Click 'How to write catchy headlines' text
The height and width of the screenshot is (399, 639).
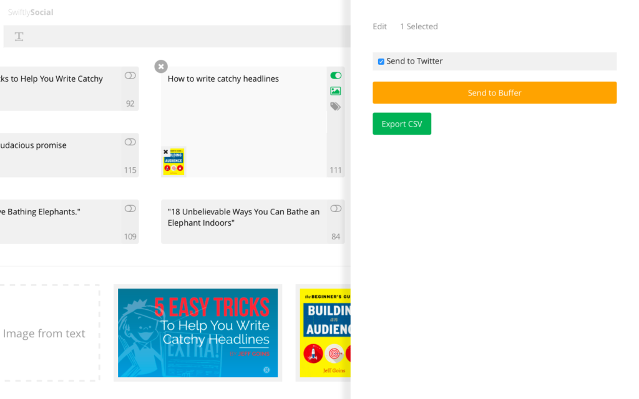pos(223,79)
